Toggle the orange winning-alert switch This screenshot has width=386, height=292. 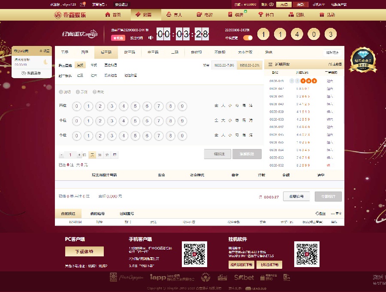(248, 37)
